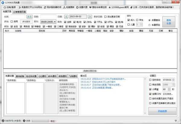Click the output log scrollbar

pos(145,96)
